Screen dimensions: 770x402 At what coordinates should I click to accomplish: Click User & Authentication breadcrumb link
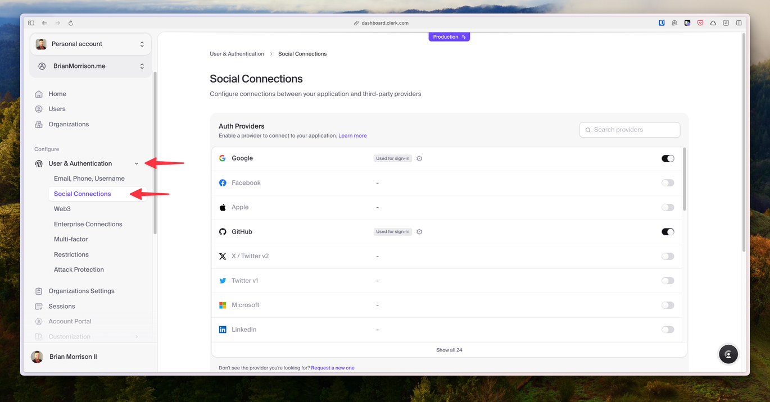coord(237,54)
